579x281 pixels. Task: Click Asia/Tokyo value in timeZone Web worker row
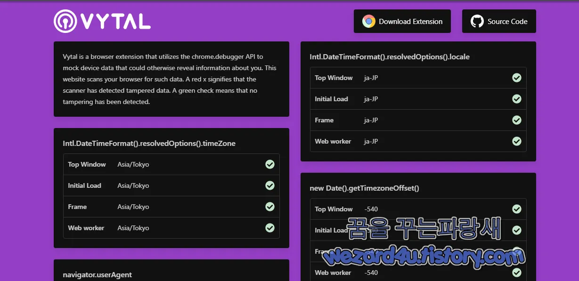click(x=133, y=228)
